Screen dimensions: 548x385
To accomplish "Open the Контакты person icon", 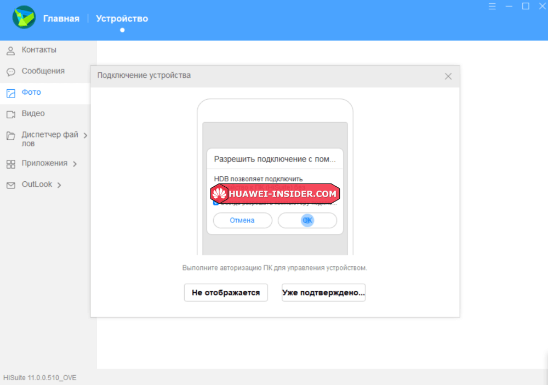I will 10,51.
